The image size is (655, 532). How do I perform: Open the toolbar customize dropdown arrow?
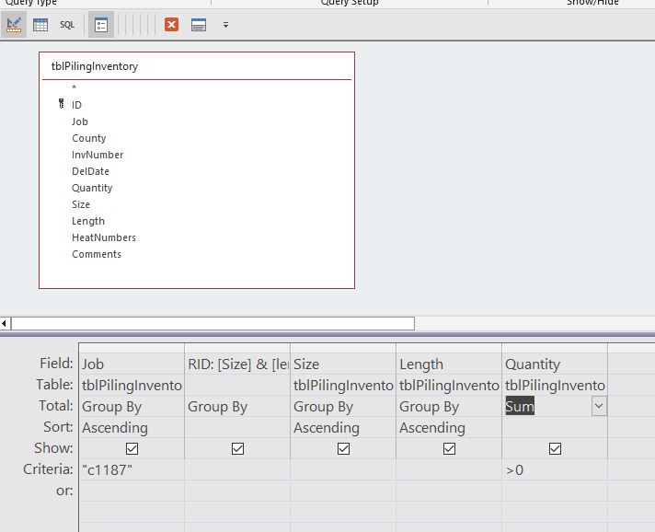pyautogui.click(x=225, y=25)
